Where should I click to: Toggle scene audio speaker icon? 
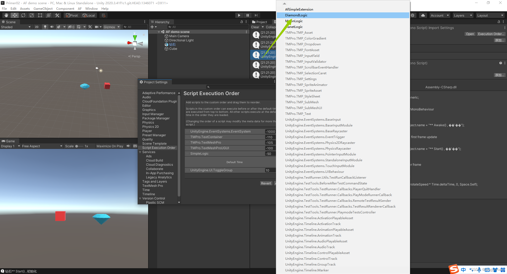[x=52, y=27]
